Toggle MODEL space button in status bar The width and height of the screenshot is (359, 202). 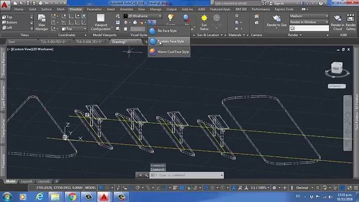point(90,188)
